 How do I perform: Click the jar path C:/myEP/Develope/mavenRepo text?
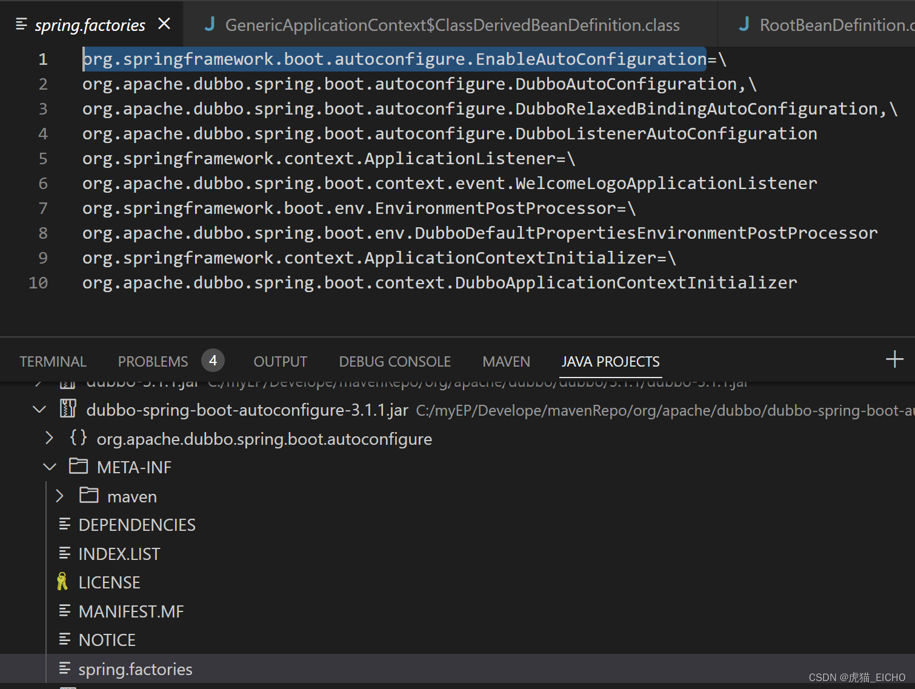[x=665, y=411]
